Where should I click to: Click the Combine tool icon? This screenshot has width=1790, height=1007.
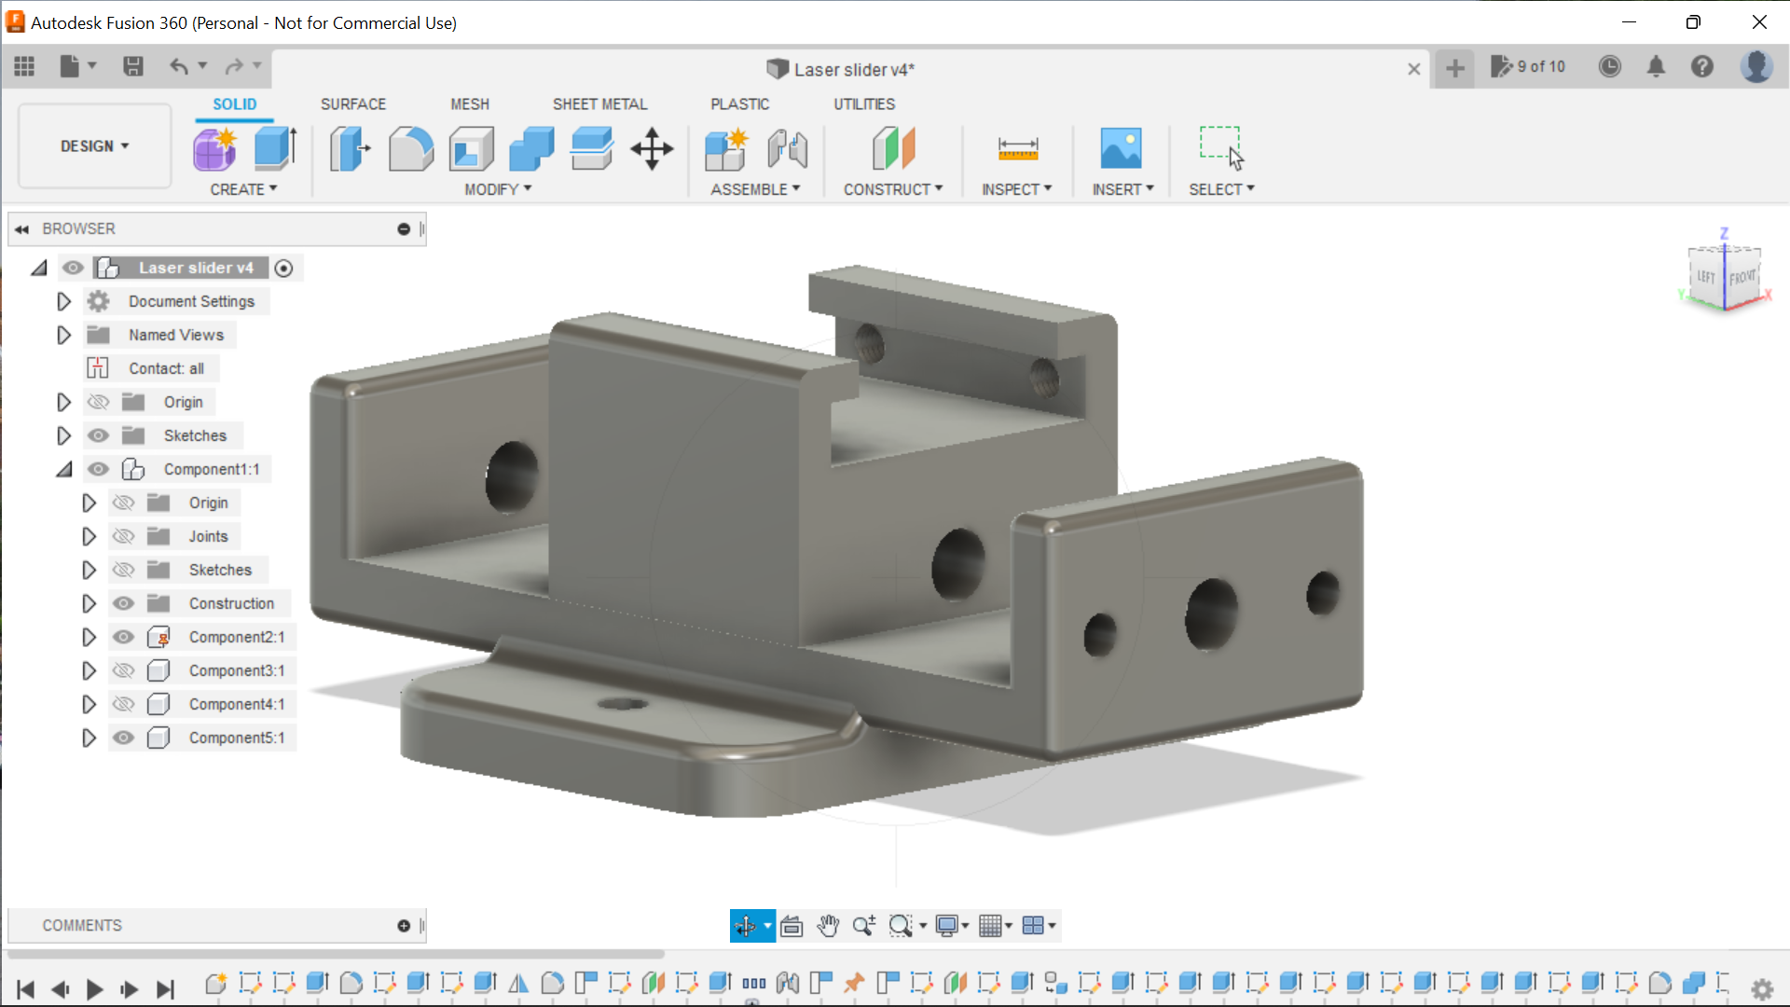tap(531, 149)
